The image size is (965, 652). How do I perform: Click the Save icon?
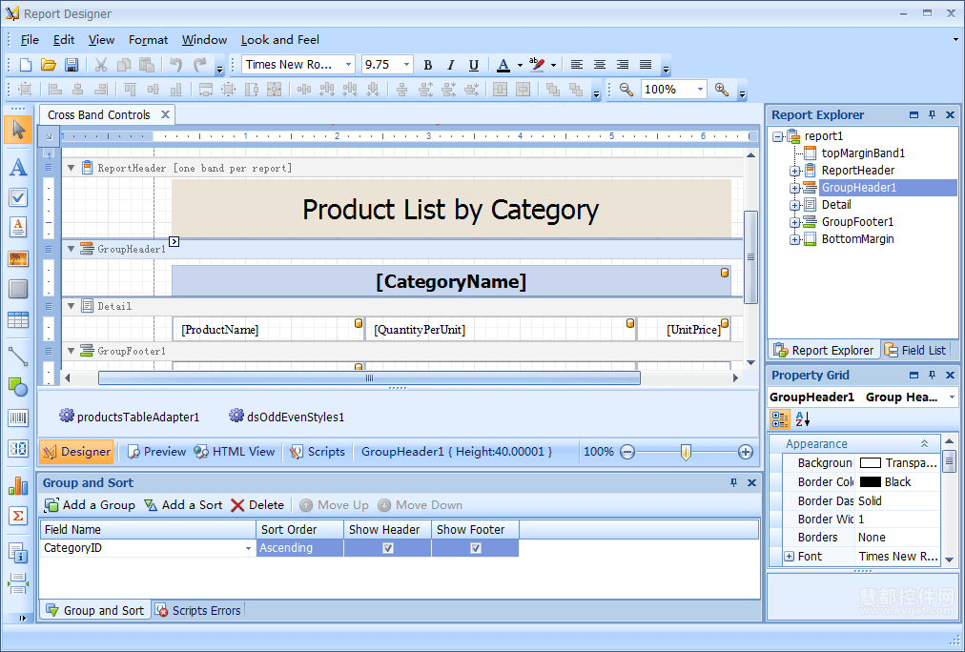point(72,65)
